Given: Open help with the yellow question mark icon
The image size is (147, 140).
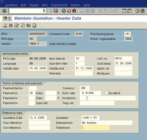Looking at the screenshot, I should tap(137, 11).
